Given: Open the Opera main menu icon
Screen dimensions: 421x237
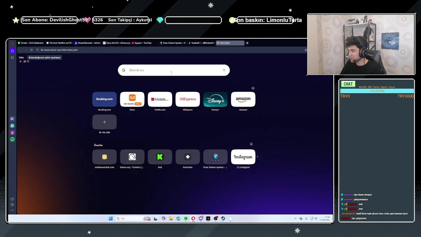Looking at the screenshot, I should (x=12, y=44).
